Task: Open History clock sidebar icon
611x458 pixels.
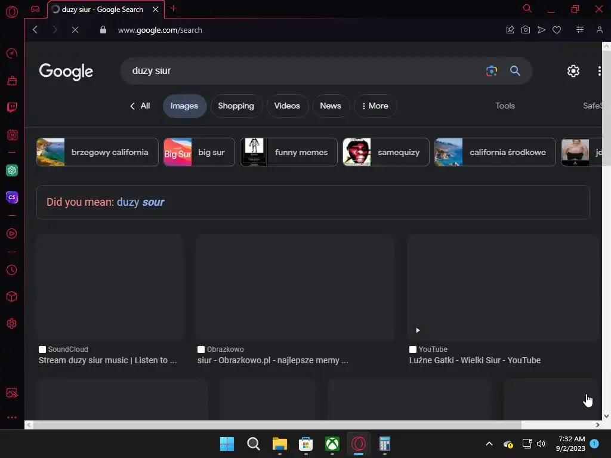Action: click(12, 270)
